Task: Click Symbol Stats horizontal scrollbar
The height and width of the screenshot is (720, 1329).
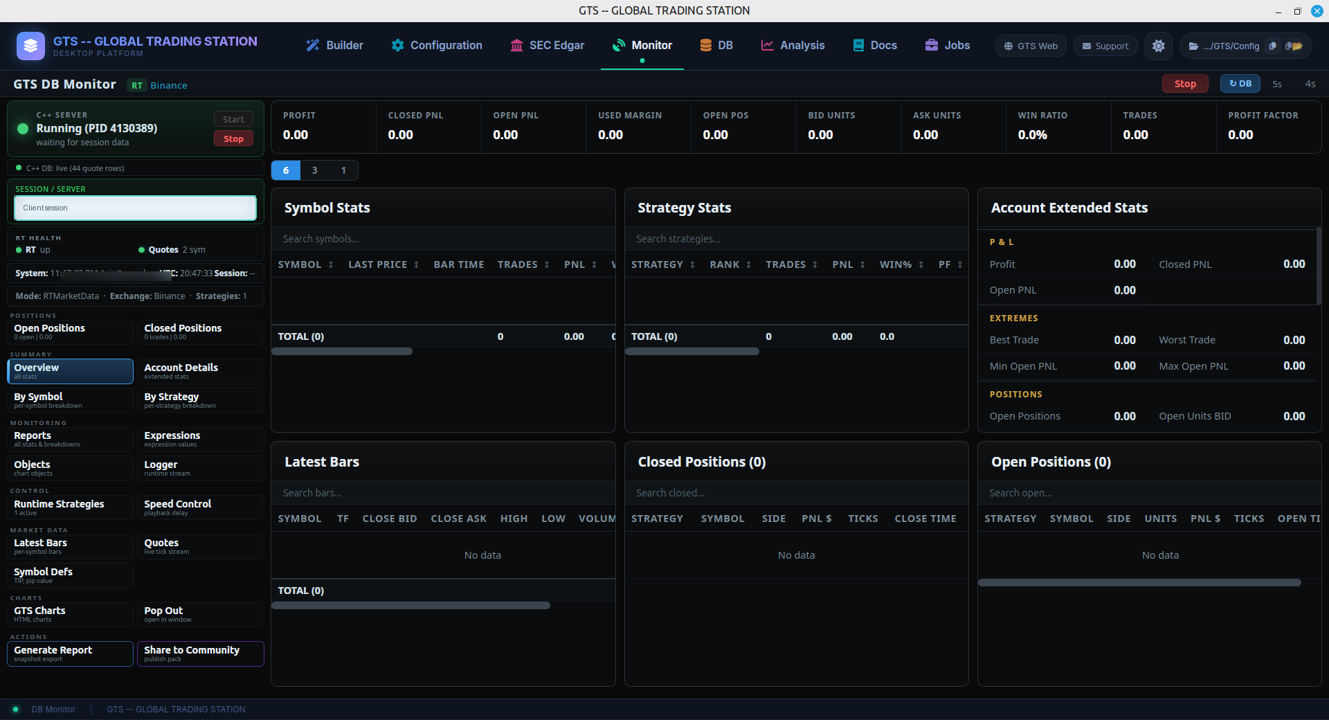Action: pos(342,352)
